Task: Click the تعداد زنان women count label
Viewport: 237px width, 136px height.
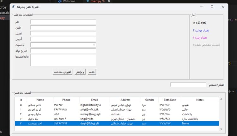Action: coord(200,38)
